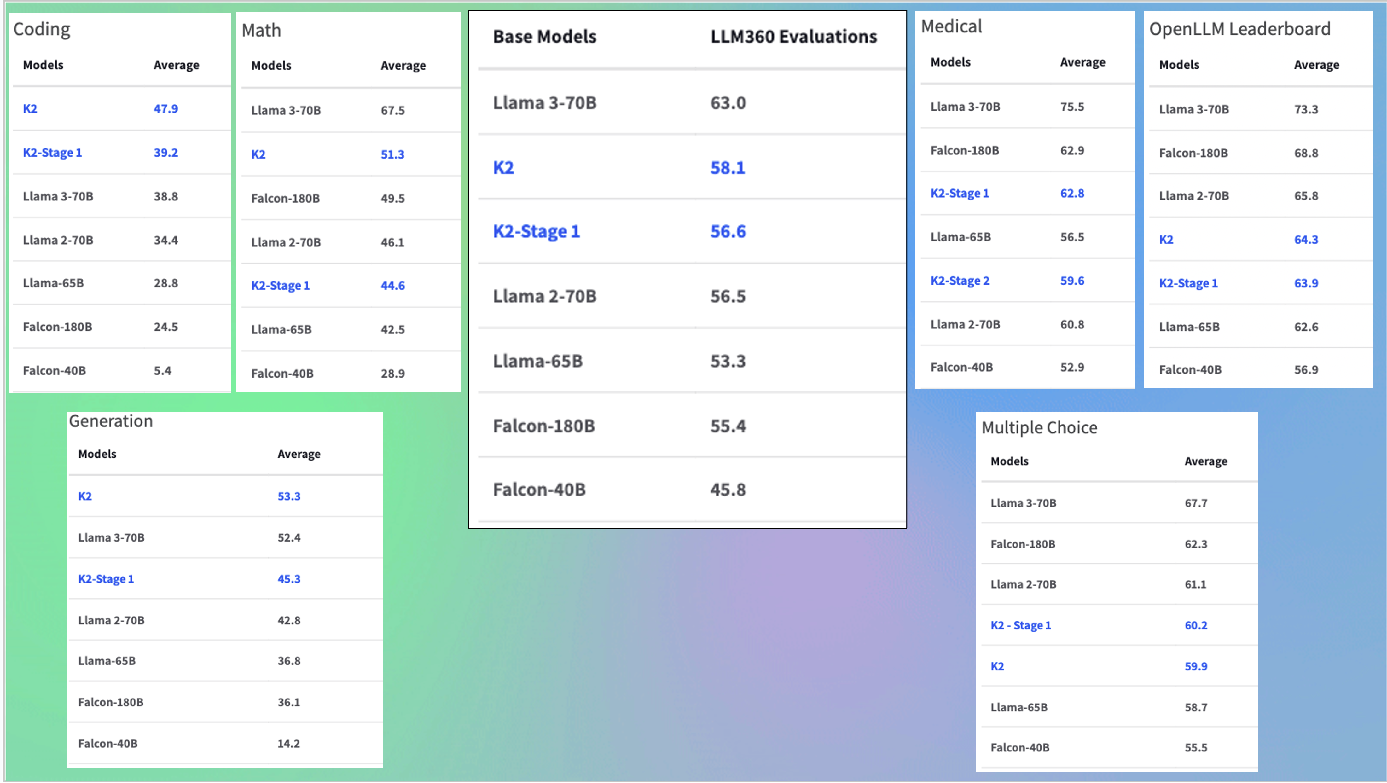Image resolution: width=1387 pixels, height=783 pixels.
Task: Click 61.1 value in Multiple Choice
Action: 1195,584
